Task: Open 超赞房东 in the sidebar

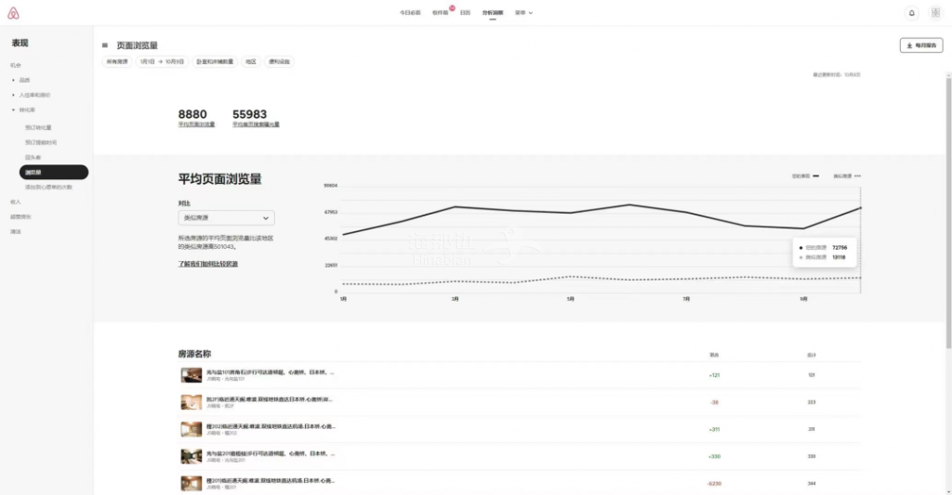Action: 20,216
